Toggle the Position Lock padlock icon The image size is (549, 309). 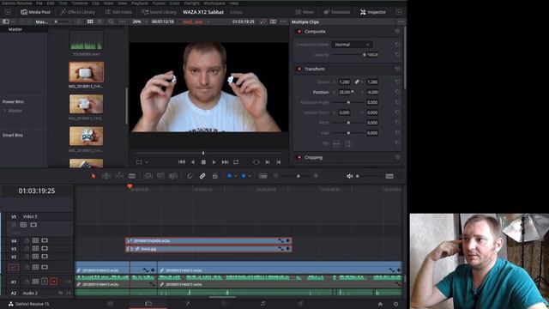214,176
